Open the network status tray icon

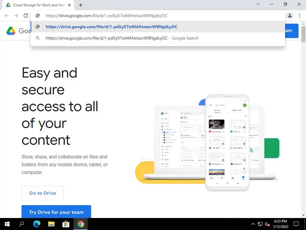coord(260,224)
